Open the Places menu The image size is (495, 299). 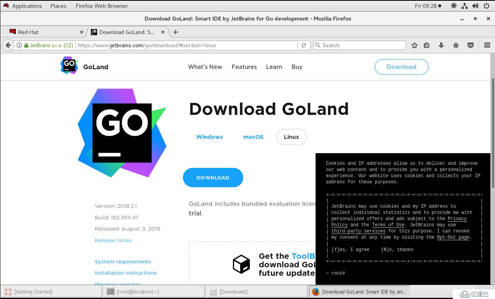[x=58, y=6]
